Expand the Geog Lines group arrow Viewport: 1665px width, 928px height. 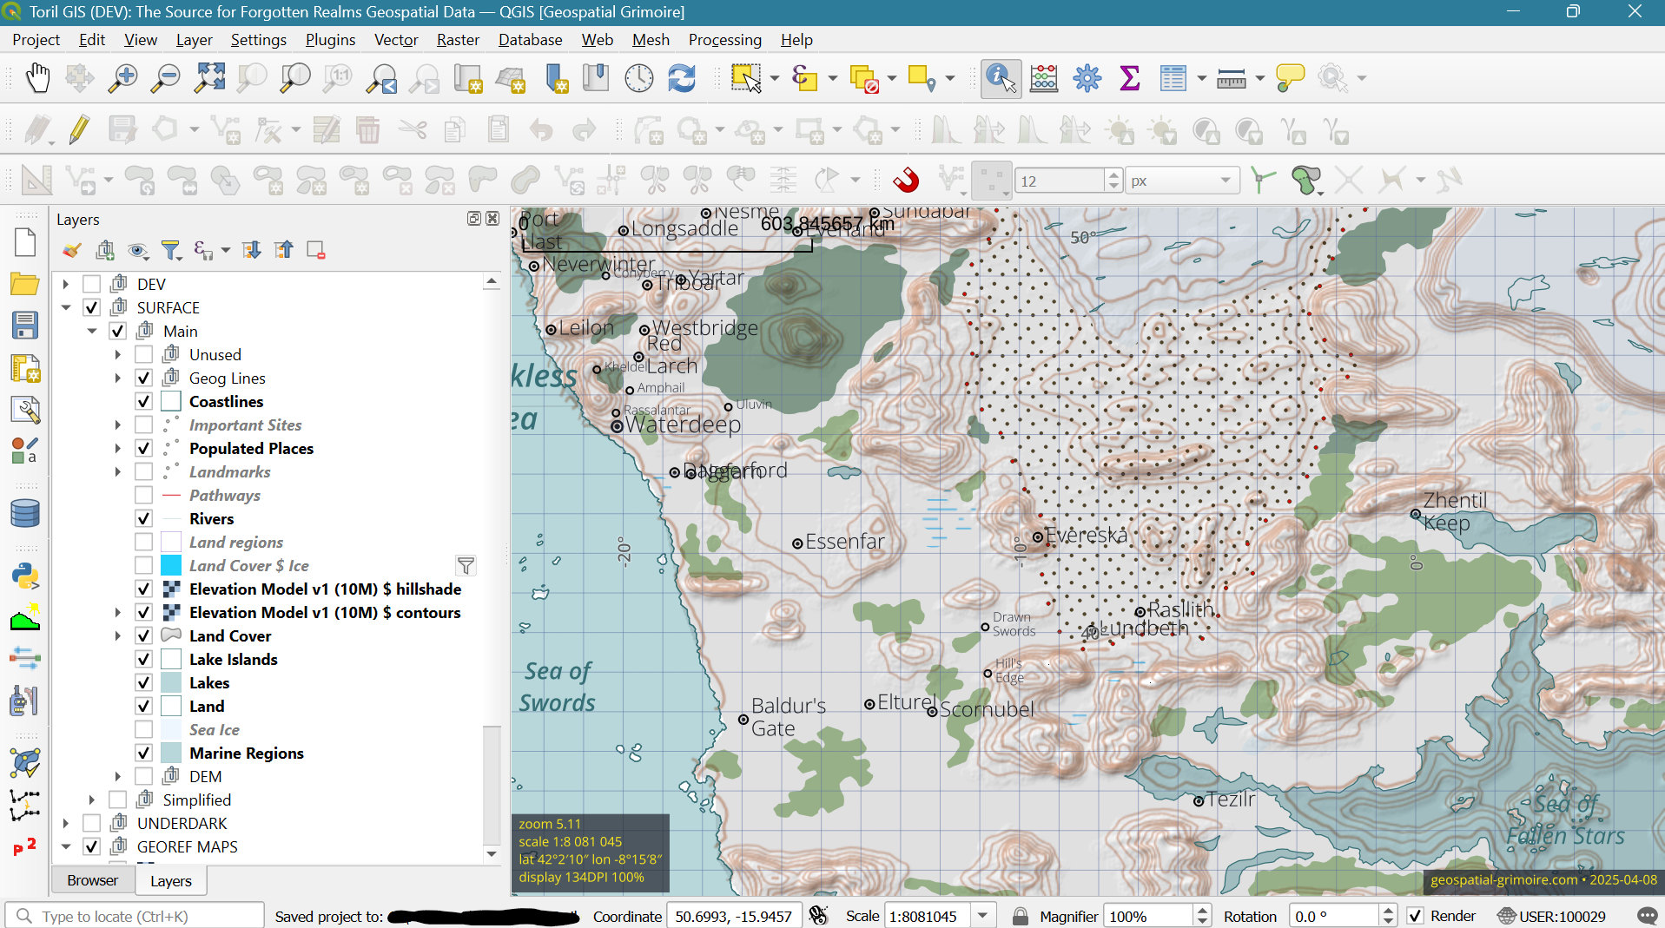click(x=118, y=378)
